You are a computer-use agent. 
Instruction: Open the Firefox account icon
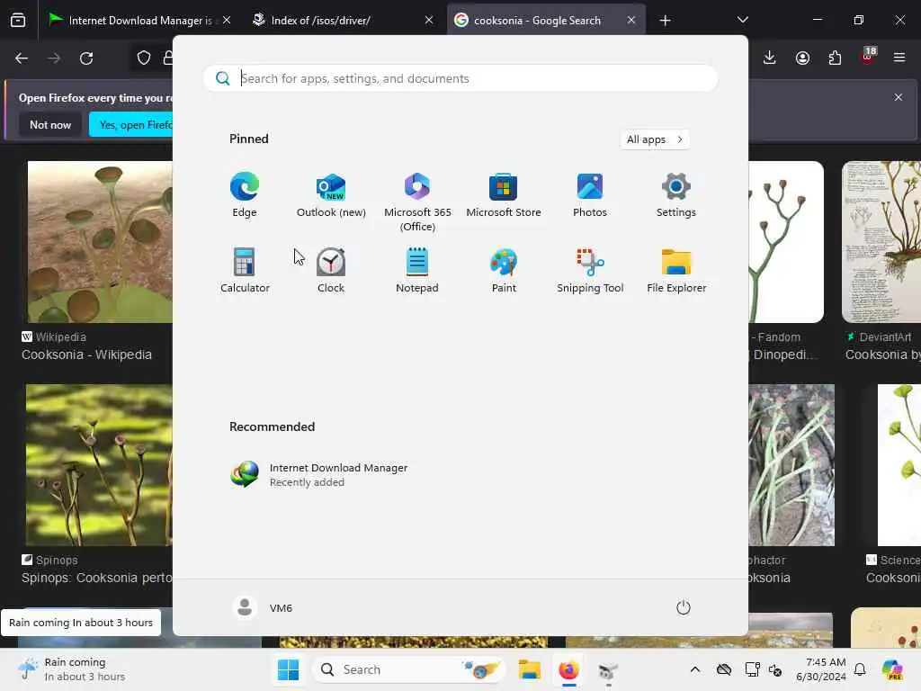[802, 58]
